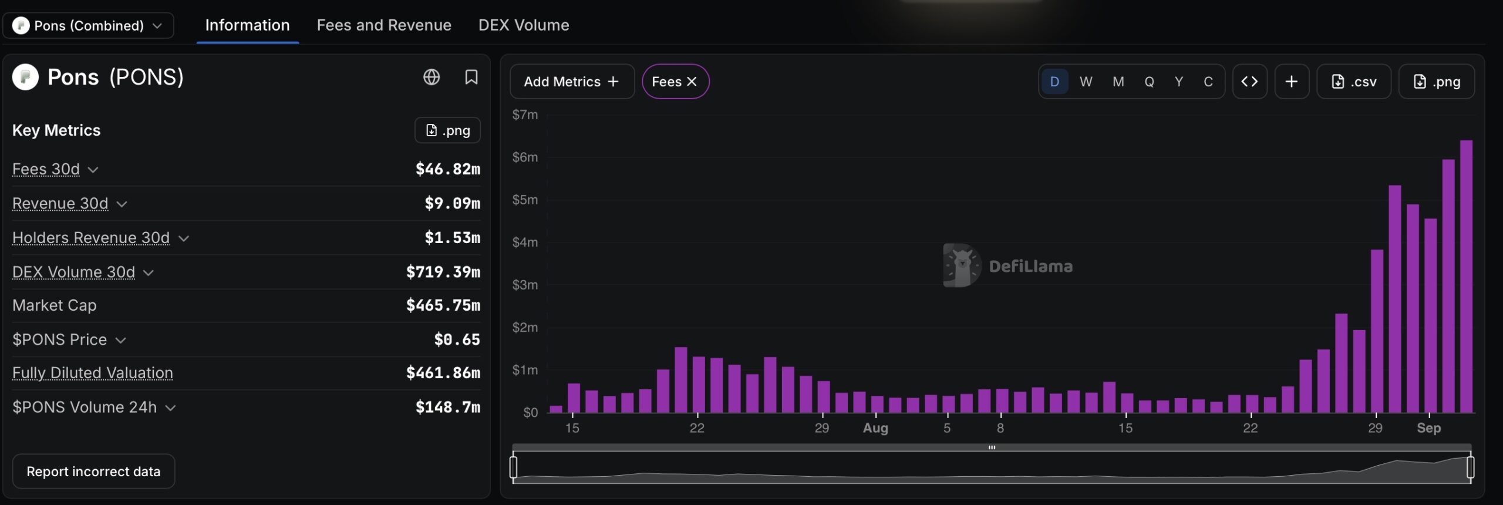Download Key Metrics as .png
Screen dimensions: 1503x505
point(447,130)
